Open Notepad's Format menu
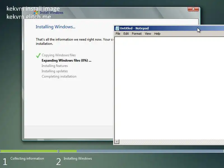This screenshot has width=224, height=168. (x=137, y=34)
